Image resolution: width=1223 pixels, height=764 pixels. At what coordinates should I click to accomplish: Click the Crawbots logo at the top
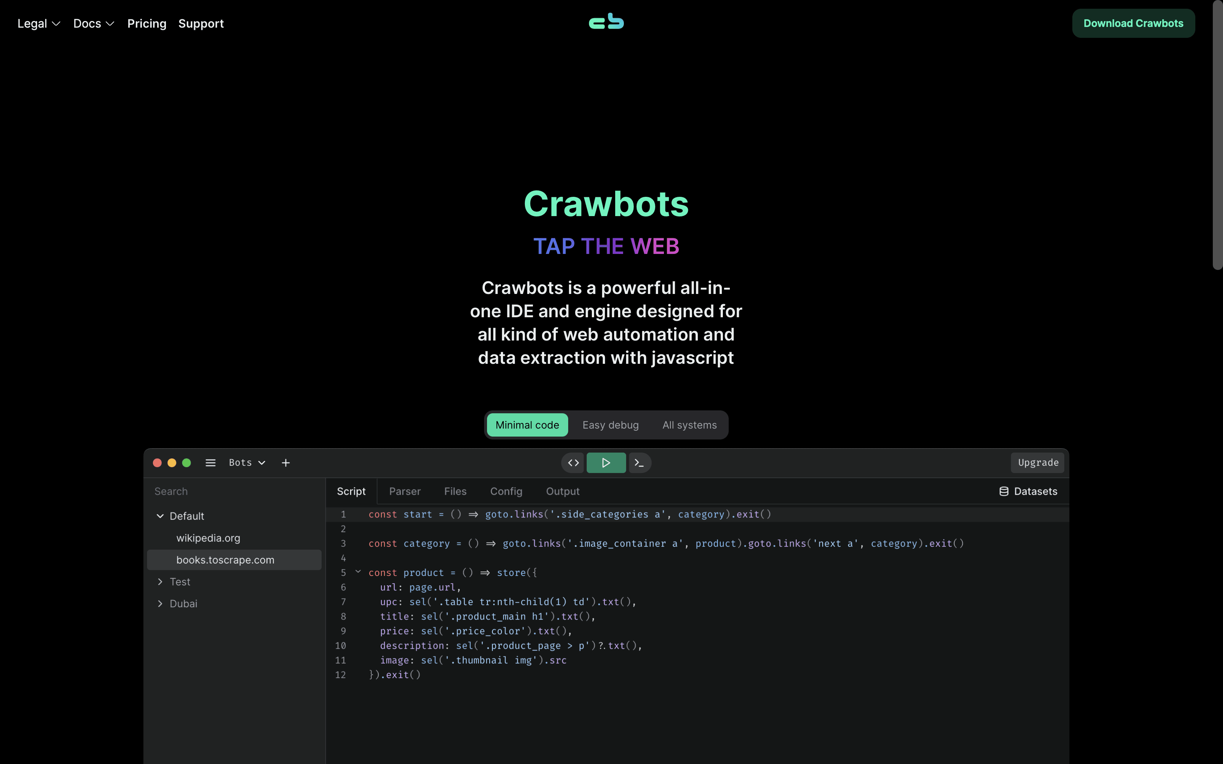605,21
